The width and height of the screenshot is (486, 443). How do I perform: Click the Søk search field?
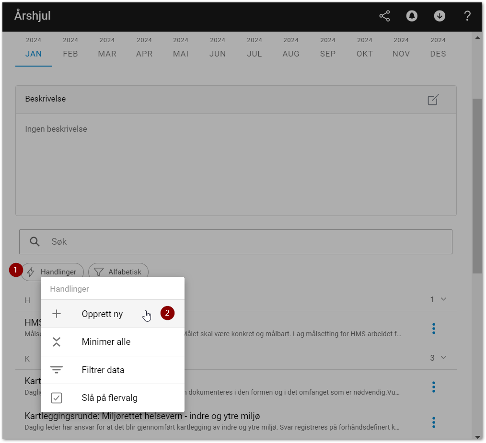point(240,242)
